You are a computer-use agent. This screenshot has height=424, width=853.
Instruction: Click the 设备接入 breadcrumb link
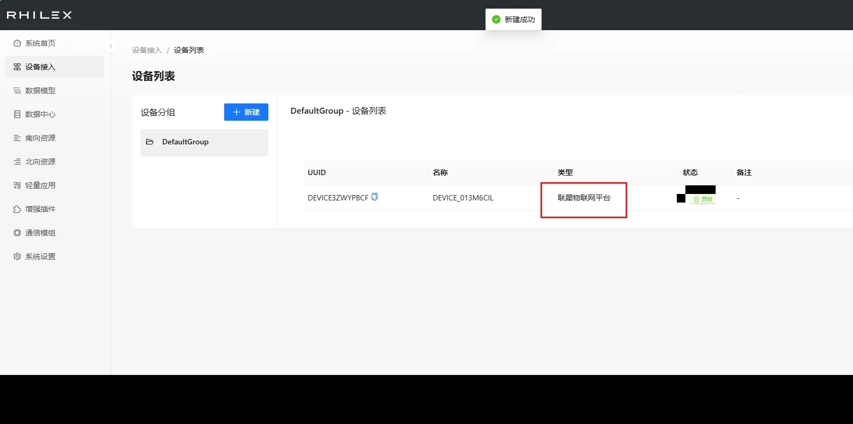(x=147, y=50)
